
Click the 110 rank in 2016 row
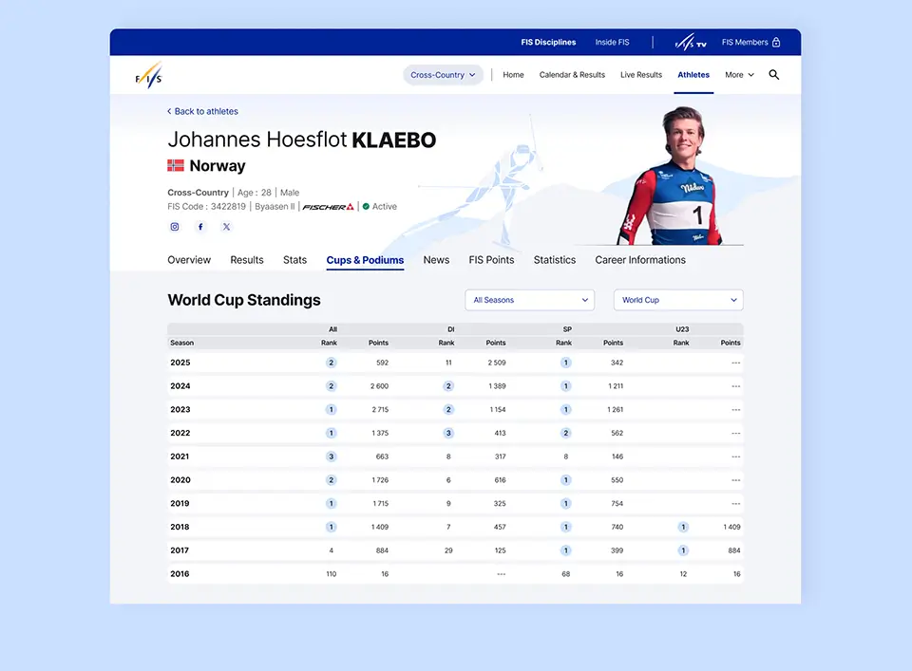[x=331, y=574]
